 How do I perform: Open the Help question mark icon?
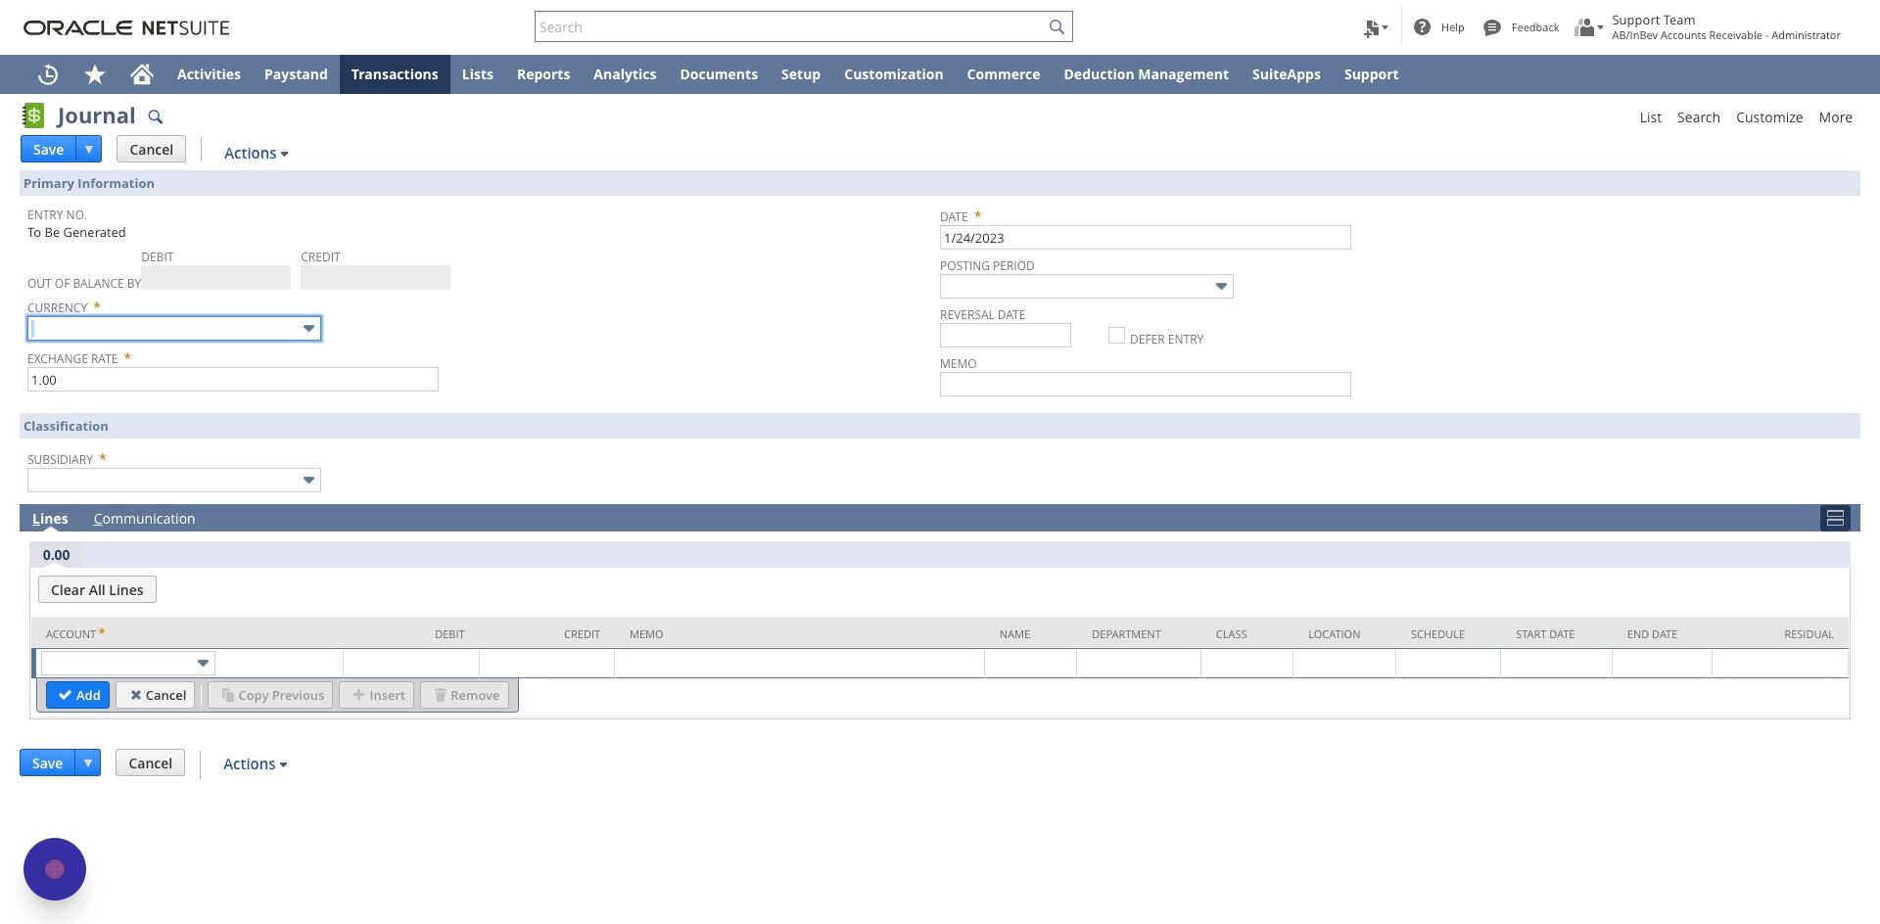point(1422,27)
